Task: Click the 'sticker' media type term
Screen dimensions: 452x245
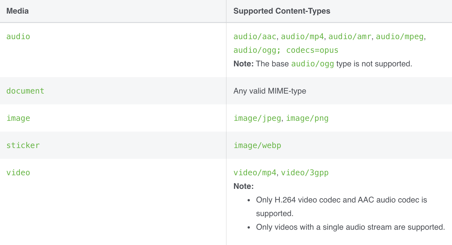Action: pyautogui.click(x=23, y=145)
